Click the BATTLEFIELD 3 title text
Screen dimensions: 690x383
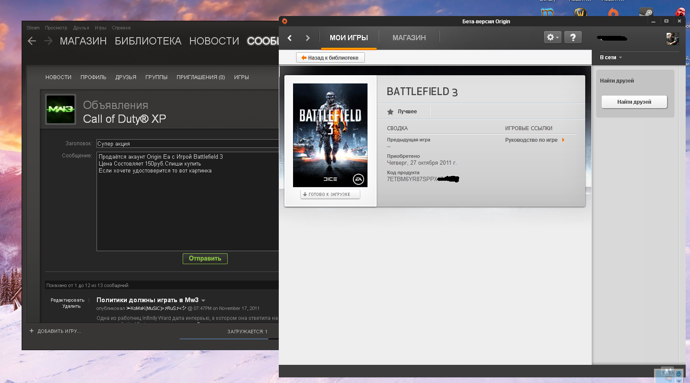[422, 92]
